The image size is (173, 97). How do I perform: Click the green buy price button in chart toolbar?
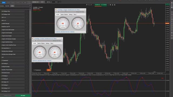pos(104,5)
